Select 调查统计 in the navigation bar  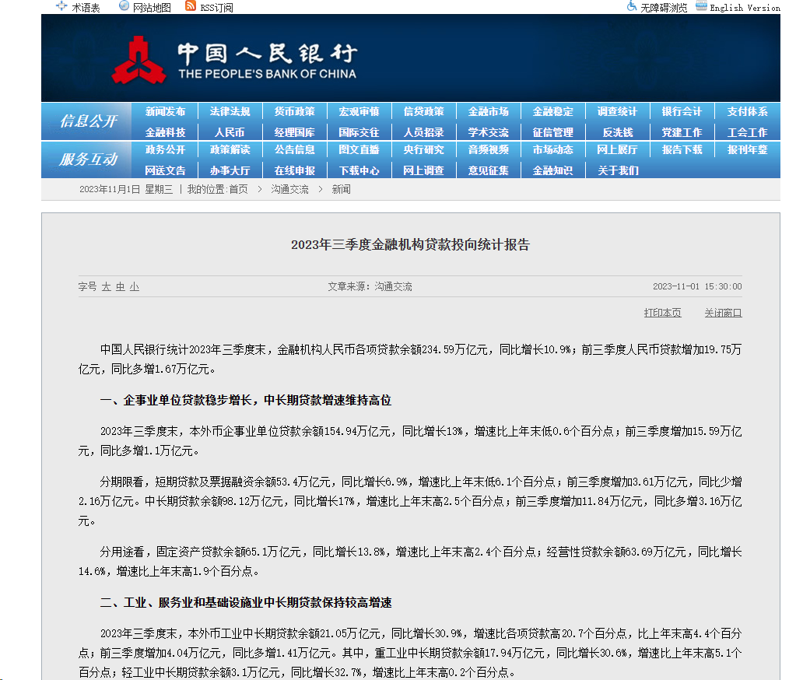pyautogui.click(x=617, y=112)
